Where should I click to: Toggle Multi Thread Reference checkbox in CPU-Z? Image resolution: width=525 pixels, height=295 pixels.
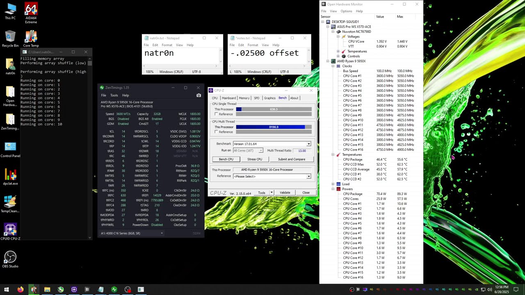coord(217,132)
